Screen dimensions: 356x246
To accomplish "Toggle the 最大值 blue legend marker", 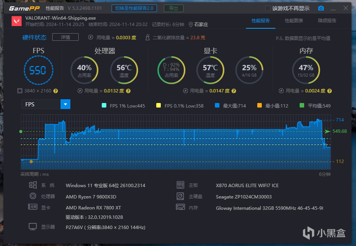I will pyautogui.click(x=217, y=105).
